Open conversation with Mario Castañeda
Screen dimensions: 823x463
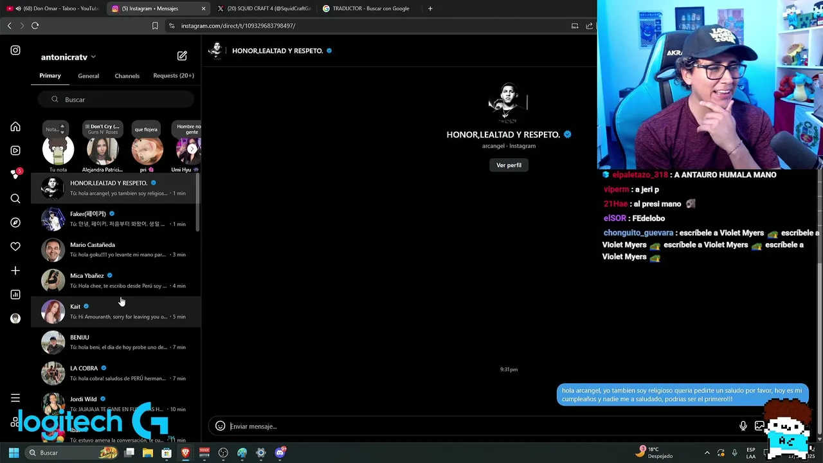coord(116,250)
